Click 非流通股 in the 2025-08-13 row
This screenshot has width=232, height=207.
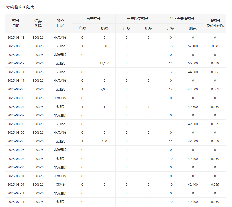(60, 38)
